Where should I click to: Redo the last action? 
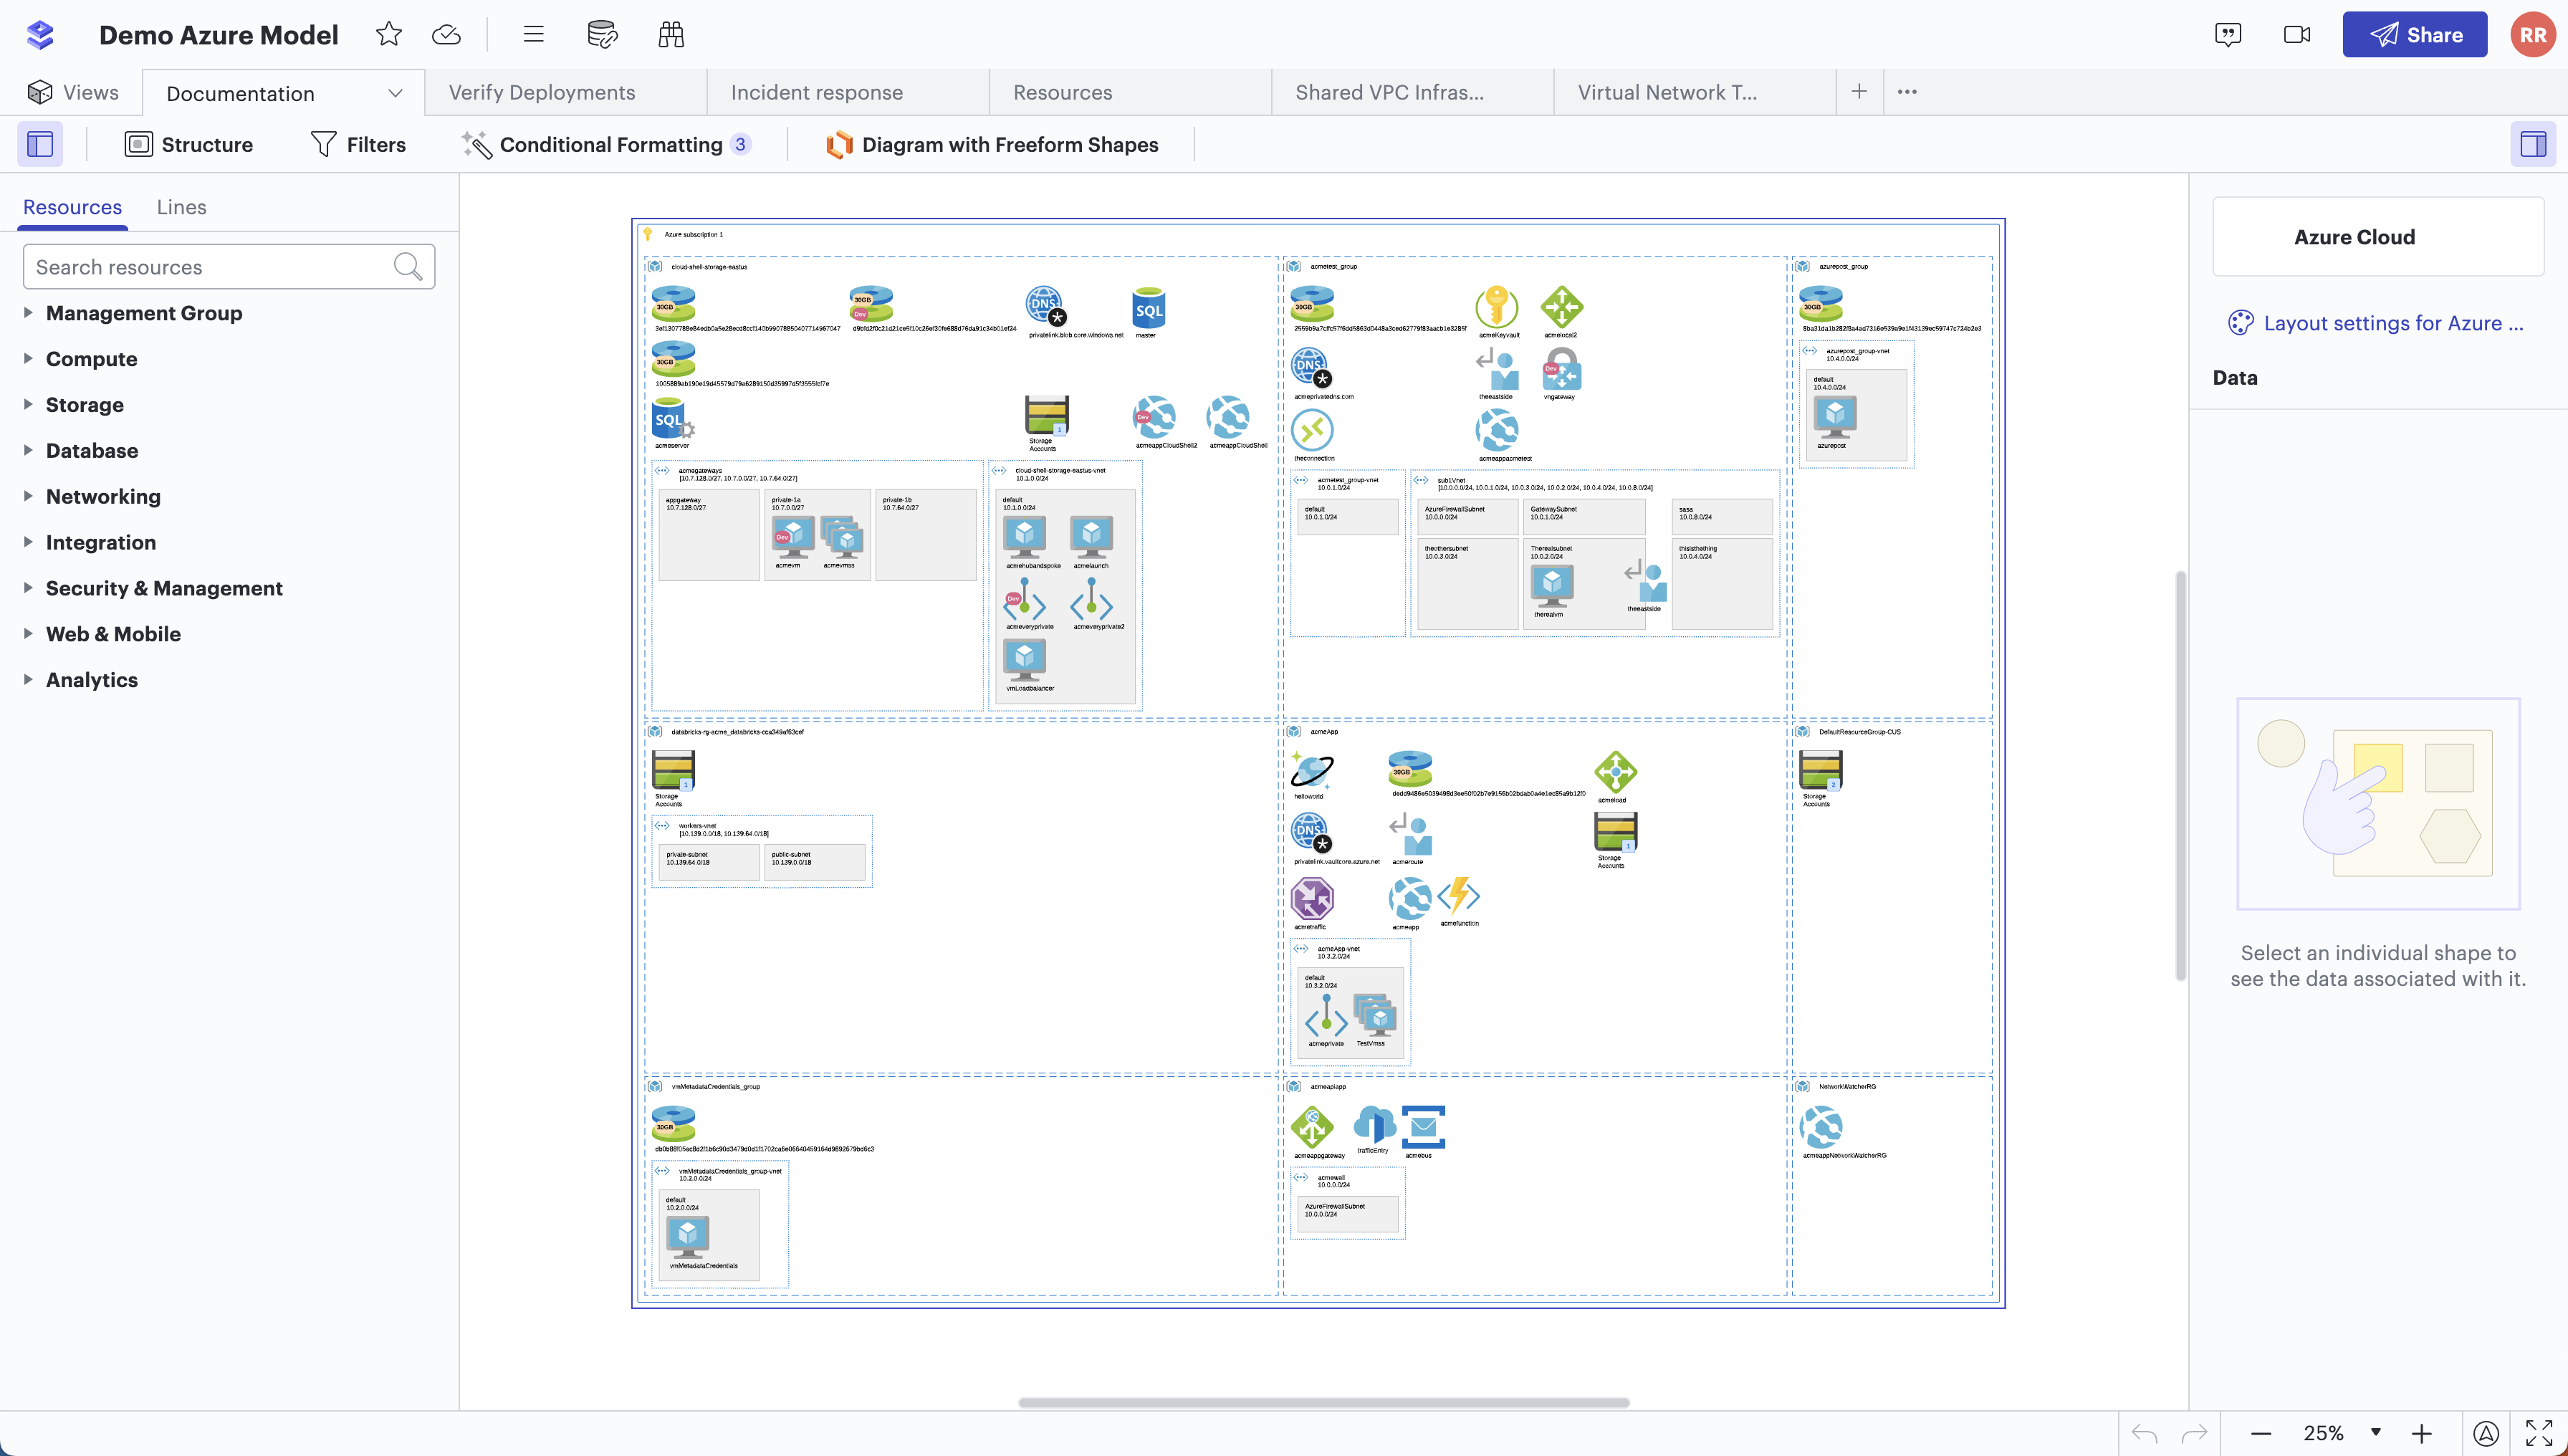click(2194, 1434)
